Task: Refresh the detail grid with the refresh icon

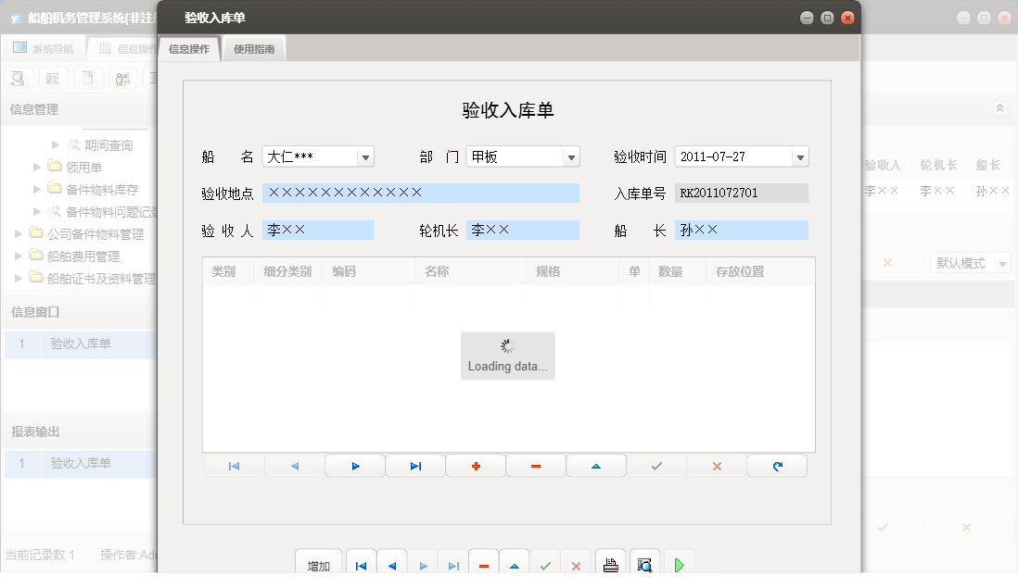Action: 776,465
